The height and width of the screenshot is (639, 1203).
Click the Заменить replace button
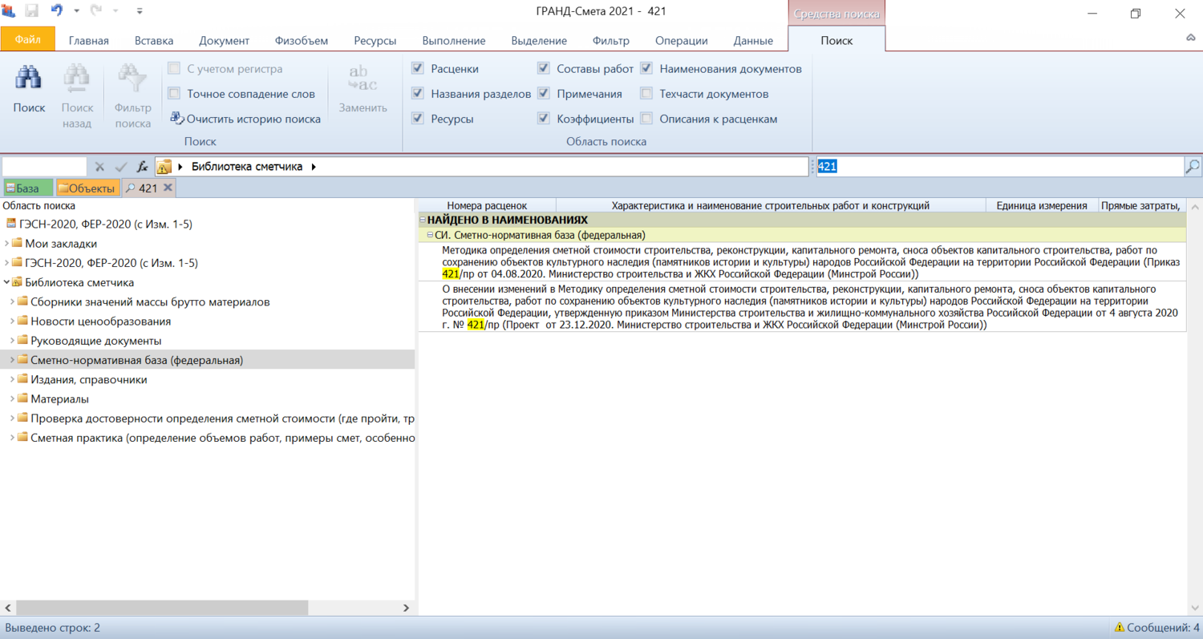363,90
